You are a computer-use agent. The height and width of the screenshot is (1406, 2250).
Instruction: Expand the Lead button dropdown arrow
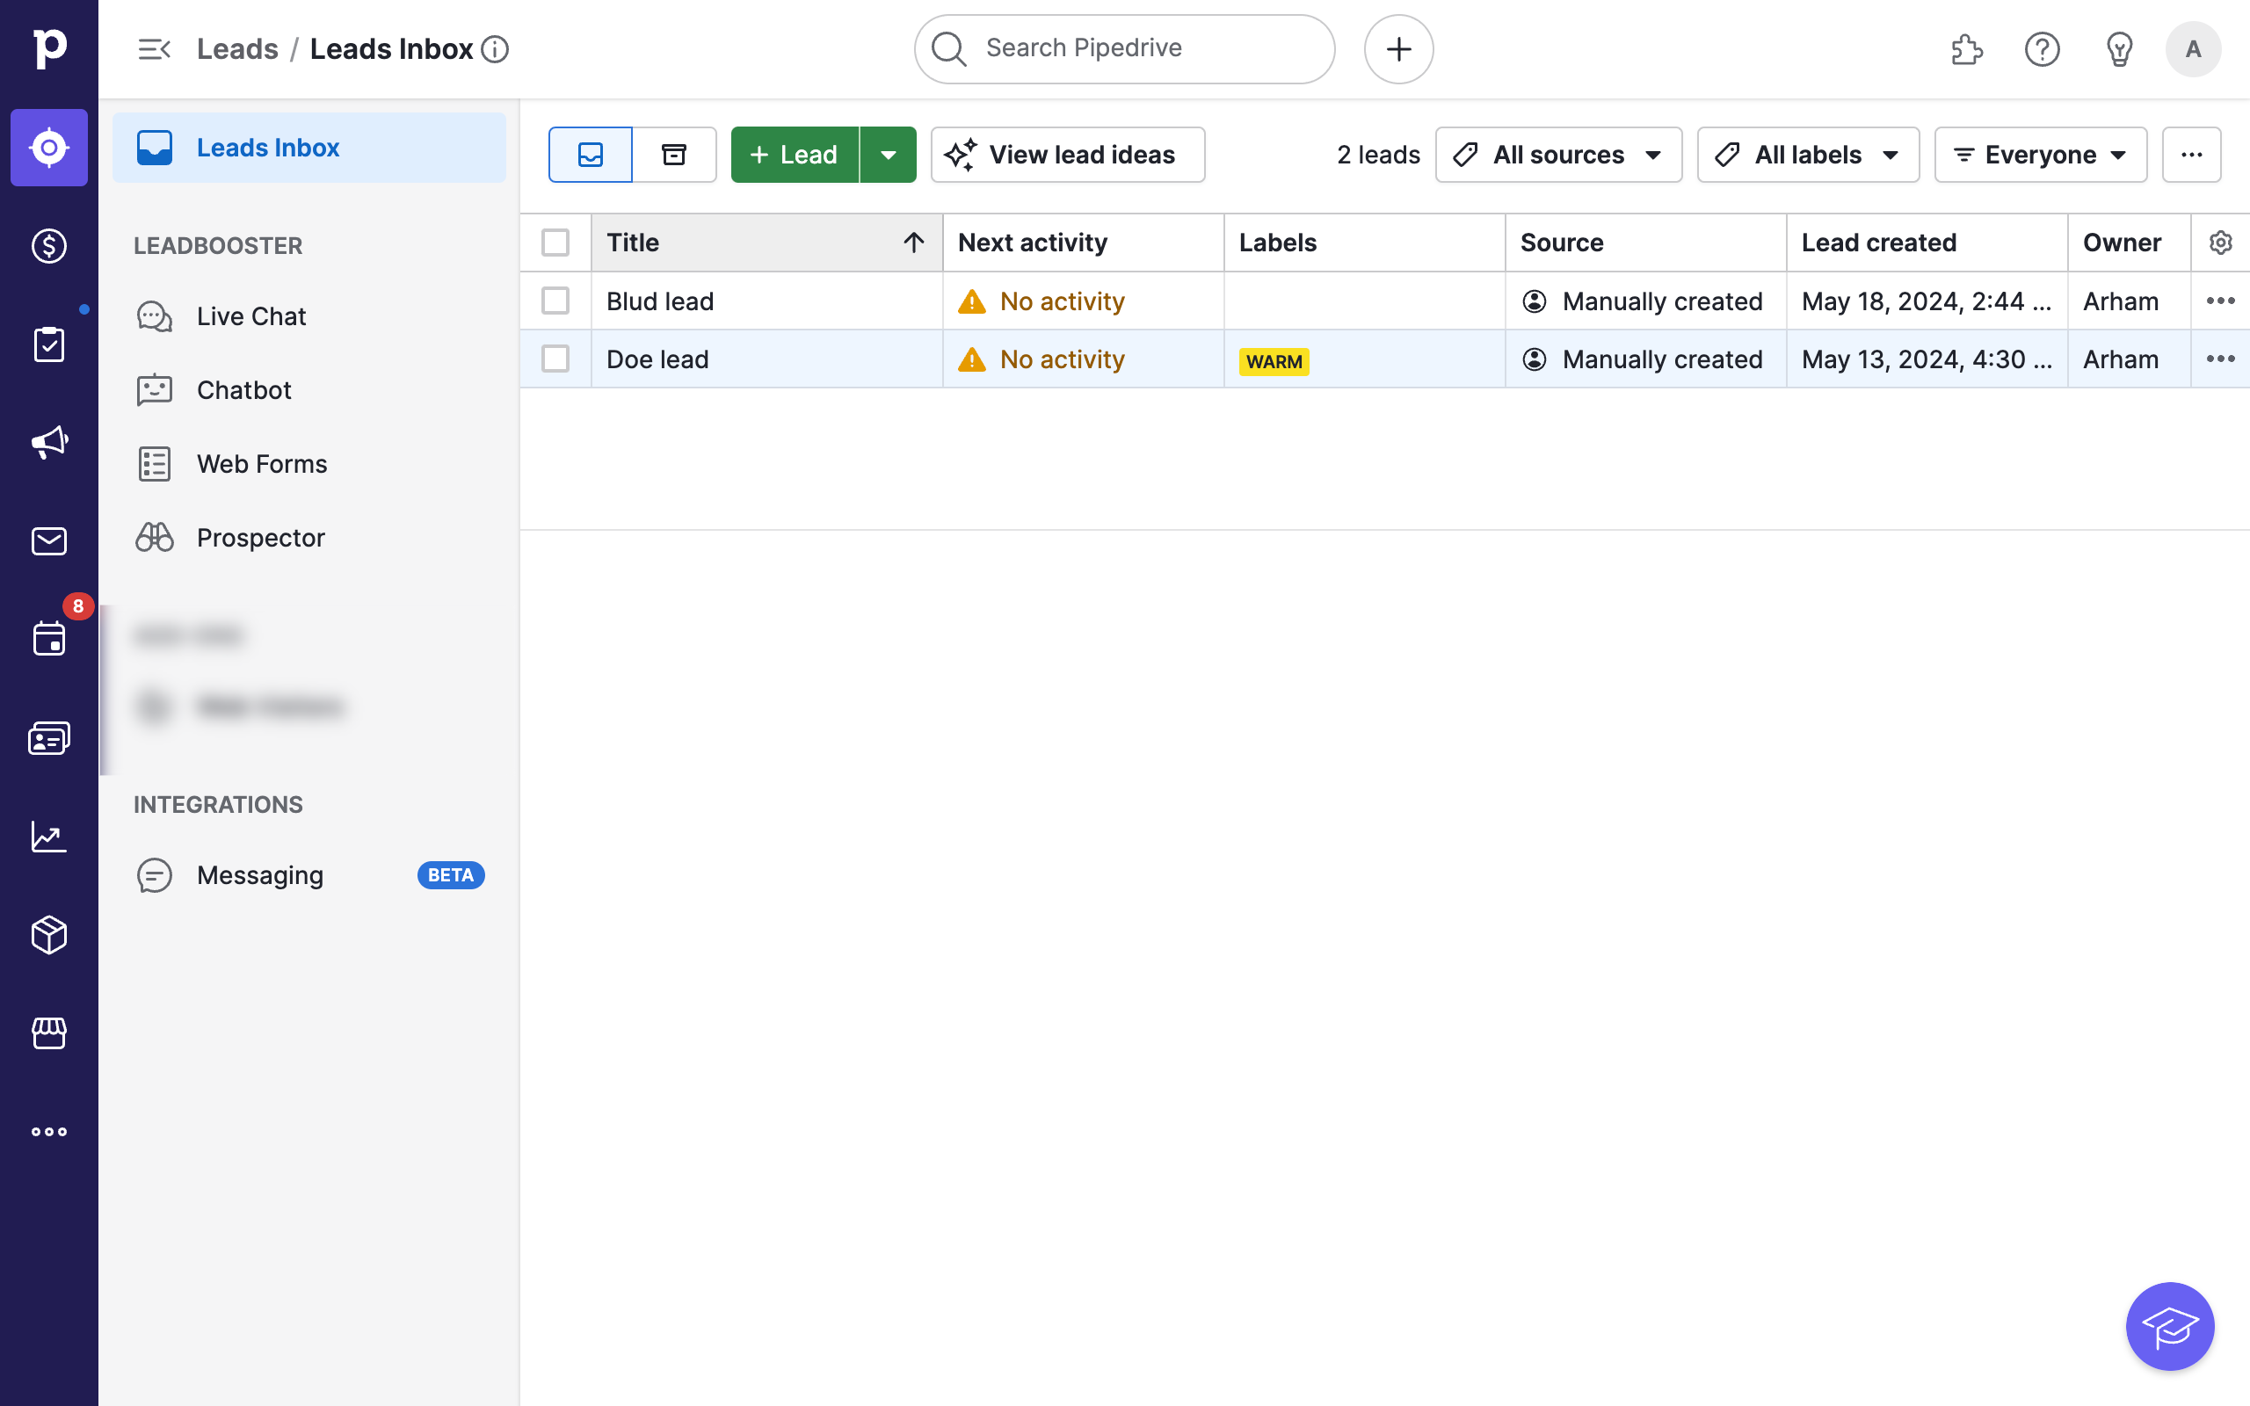tap(888, 155)
